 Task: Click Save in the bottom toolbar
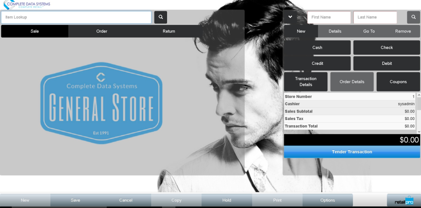[x=75, y=200]
